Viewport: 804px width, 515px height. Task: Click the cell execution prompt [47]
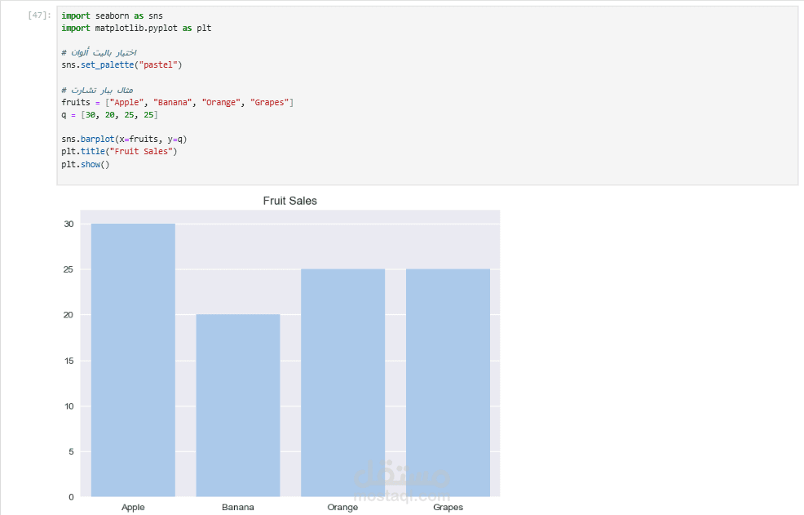point(39,16)
